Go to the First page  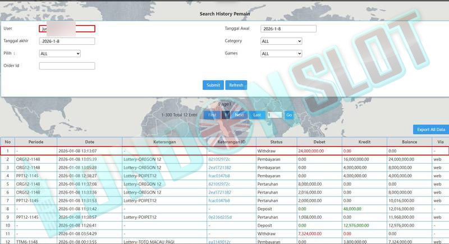(x=212, y=114)
